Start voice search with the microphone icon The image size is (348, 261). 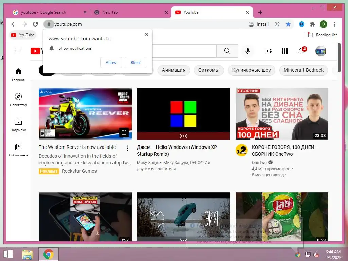[248, 51]
